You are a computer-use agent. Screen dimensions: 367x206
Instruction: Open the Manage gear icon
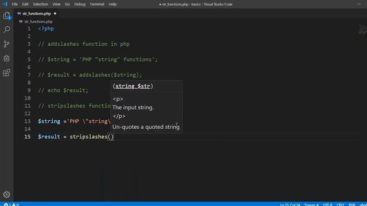6,195
